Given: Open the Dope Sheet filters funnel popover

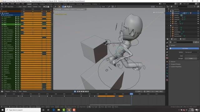Looking at the screenshot, I should tap(51, 7).
